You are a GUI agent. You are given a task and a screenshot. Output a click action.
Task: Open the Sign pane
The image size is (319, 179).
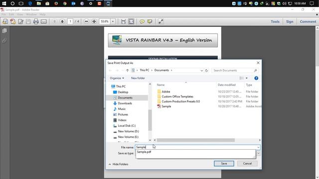point(290,21)
